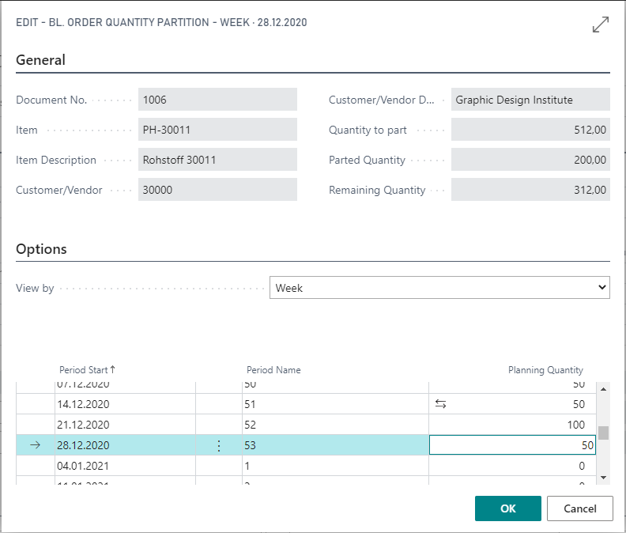Open the View by Week dropdown

point(439,287)
